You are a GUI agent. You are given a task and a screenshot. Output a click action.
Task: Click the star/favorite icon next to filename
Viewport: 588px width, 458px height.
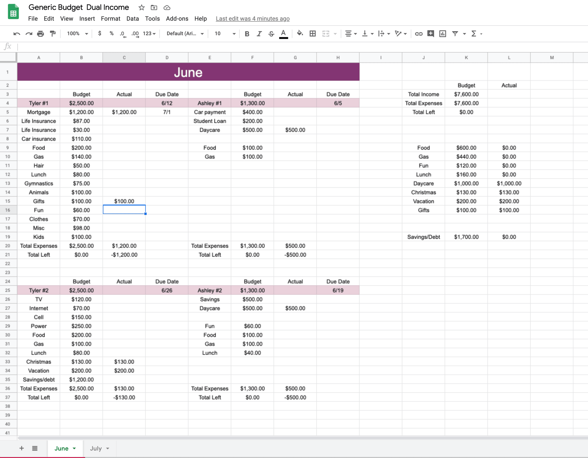[x=142, y=8]
